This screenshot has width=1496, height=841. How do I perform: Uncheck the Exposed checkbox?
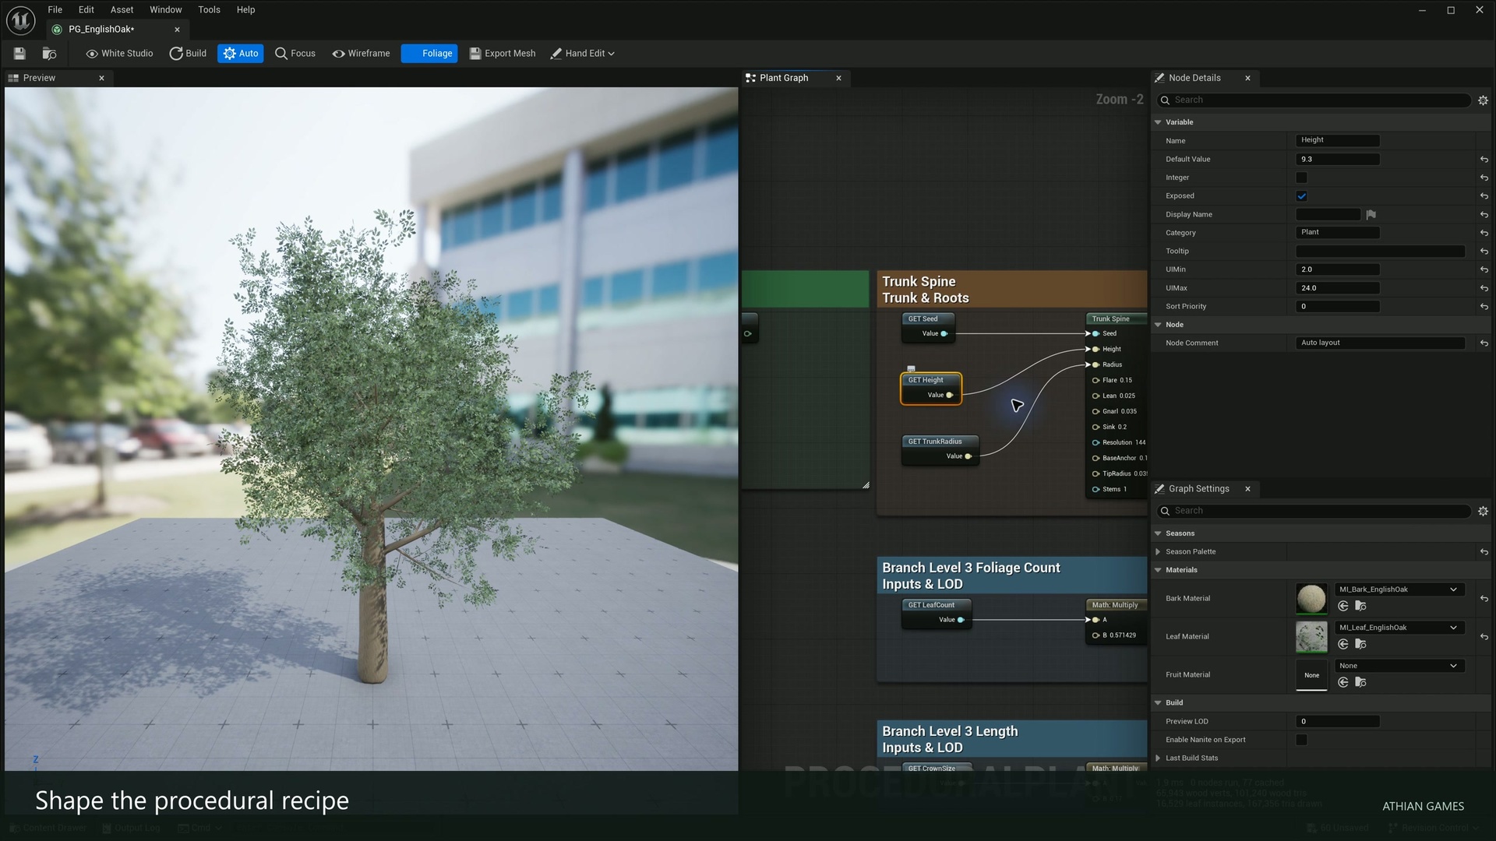pos(1301,196)
